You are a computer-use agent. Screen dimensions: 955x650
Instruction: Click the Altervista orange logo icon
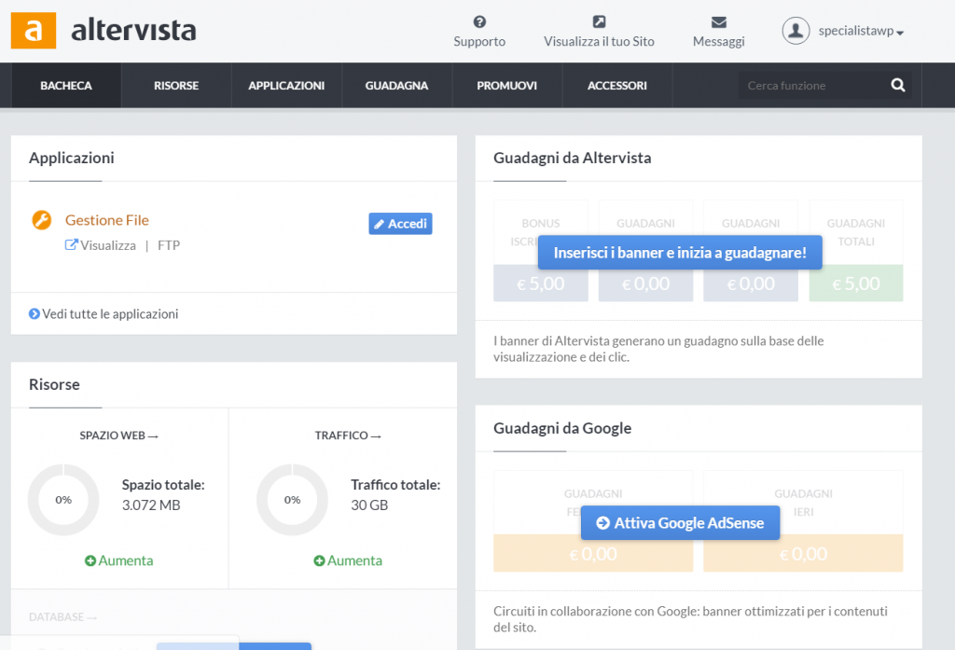(33, 31)
